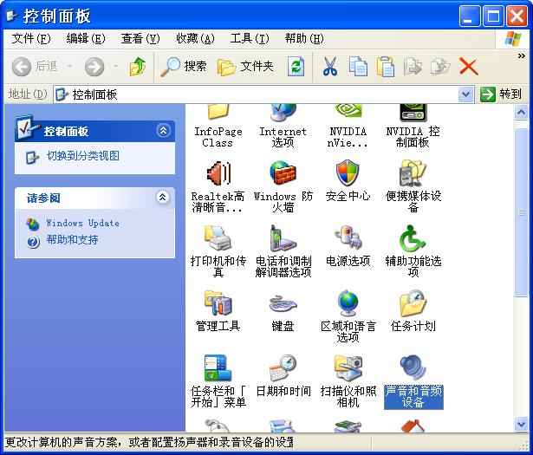Screen dimensions: 533x455
Task: Open Date and Time (日期和时间) icon
Action: click(283, 368)
